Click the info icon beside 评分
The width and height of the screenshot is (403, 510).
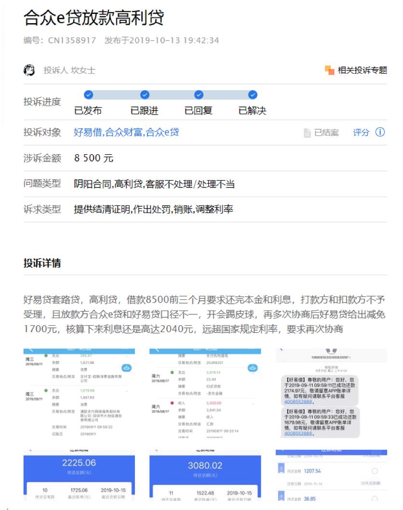[380, 132]
